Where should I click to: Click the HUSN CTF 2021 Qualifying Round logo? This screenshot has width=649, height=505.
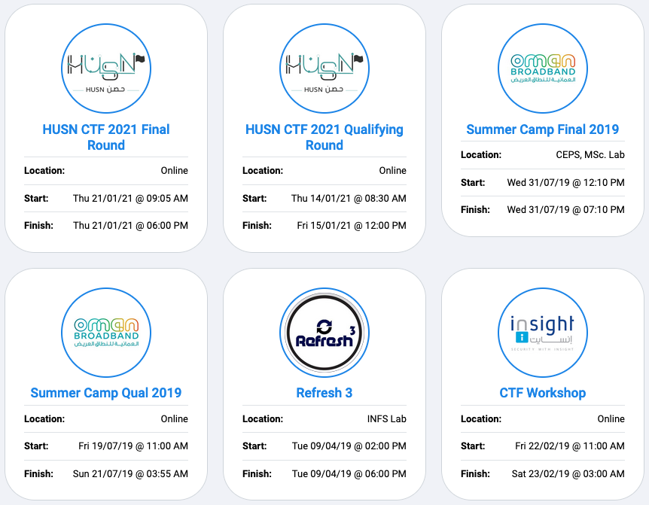coord(324,68)
